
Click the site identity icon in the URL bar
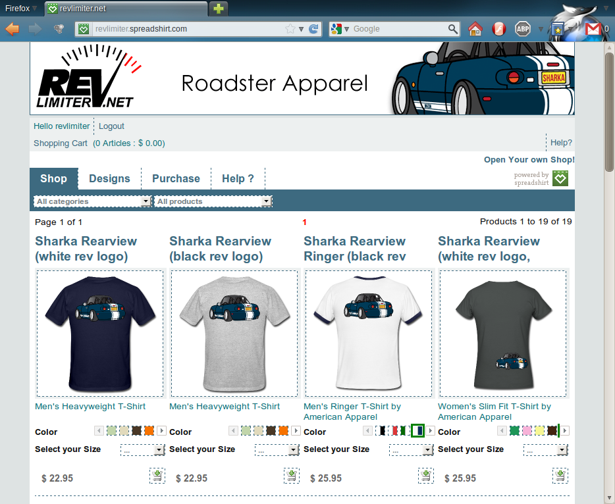84,28
